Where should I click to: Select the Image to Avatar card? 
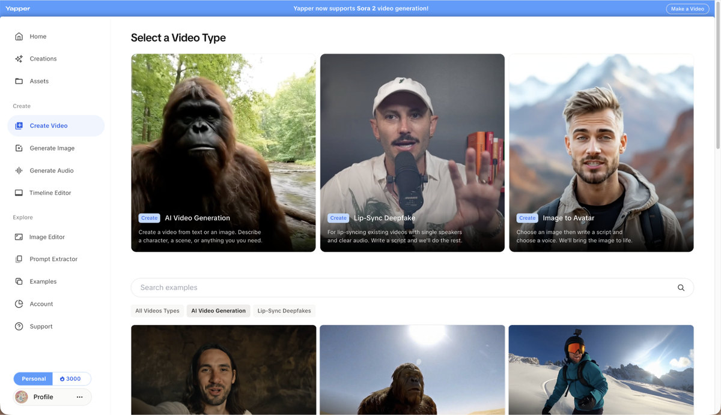click(x=601, y=152)
